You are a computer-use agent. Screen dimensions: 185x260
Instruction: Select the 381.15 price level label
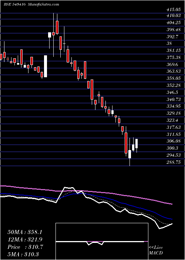tap(174, 51)
